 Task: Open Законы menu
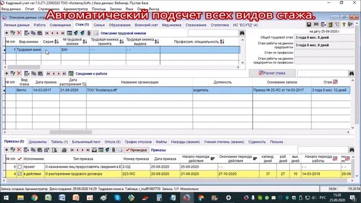[x=116, y=9]
